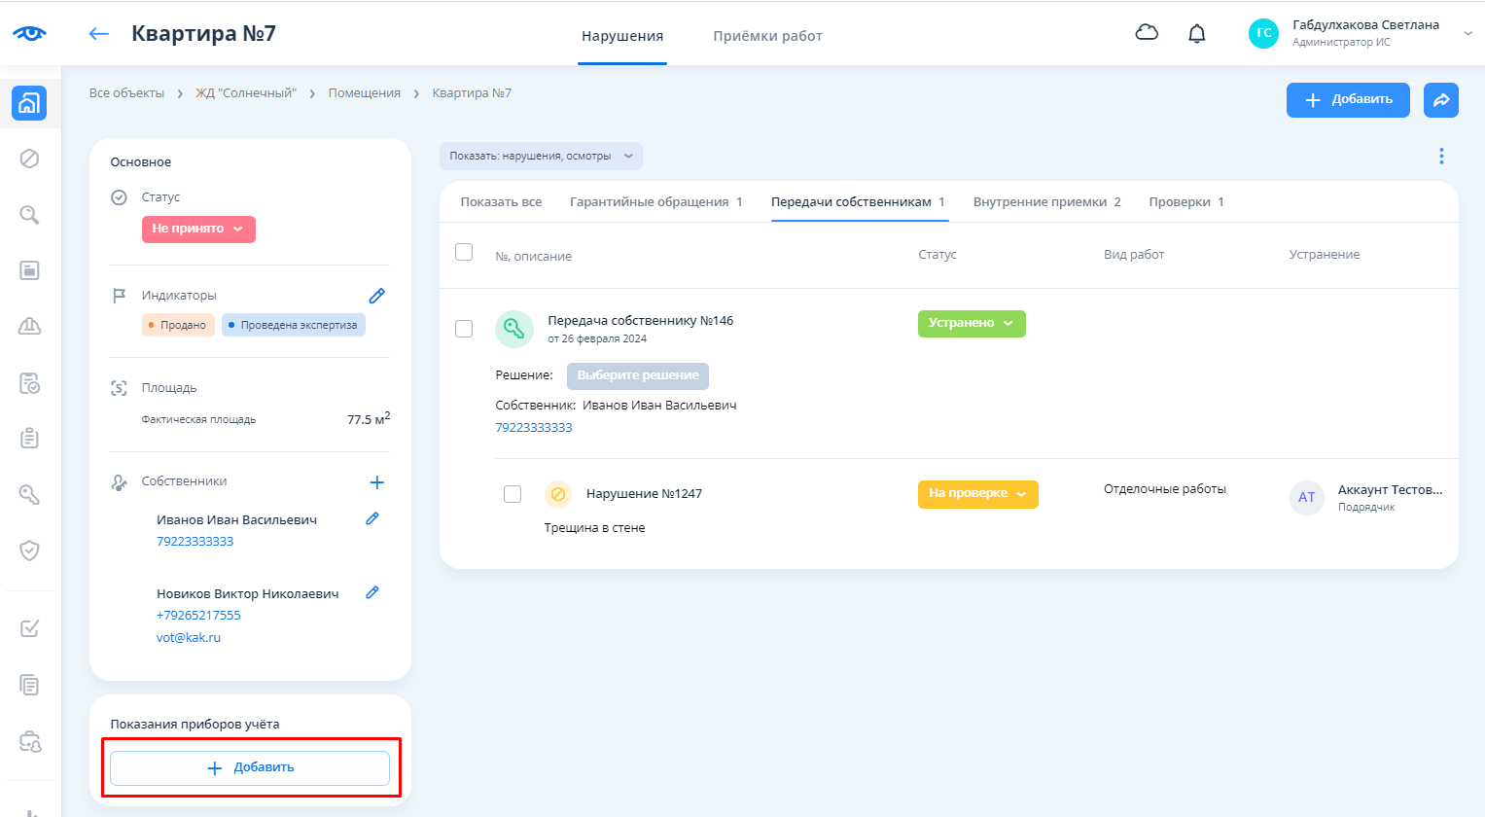Add an owner with the plus icon
This screenshot has width=1485, height=817.
(377, 482)
